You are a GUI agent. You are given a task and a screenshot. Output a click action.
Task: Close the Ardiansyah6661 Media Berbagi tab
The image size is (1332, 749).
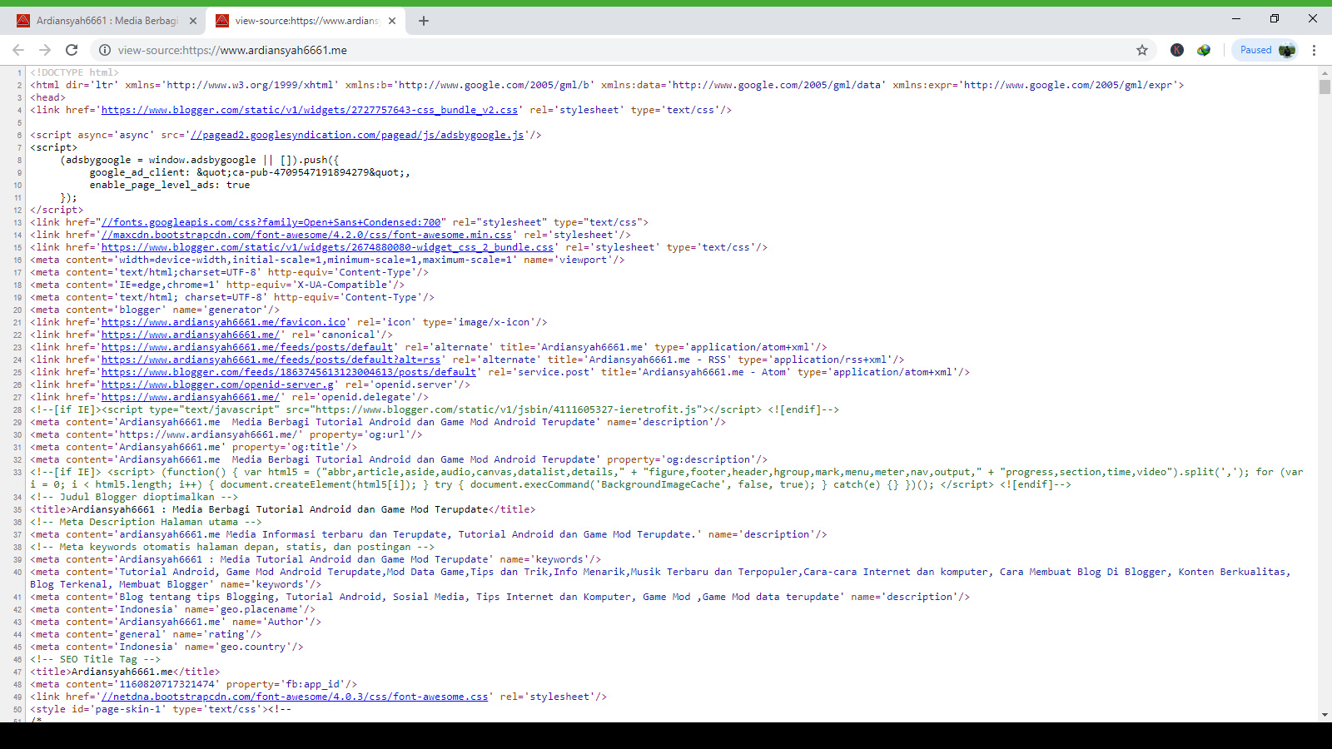coord(193,21)
